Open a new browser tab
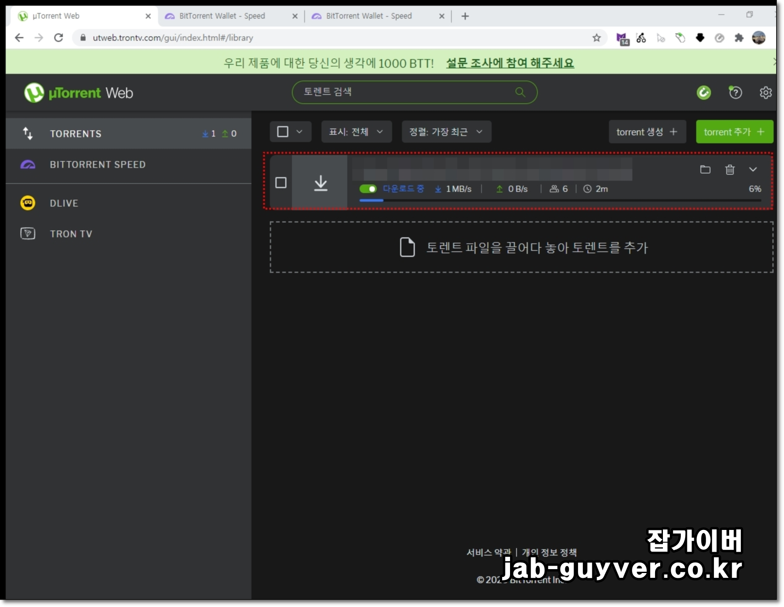 [x=465, y=16]
